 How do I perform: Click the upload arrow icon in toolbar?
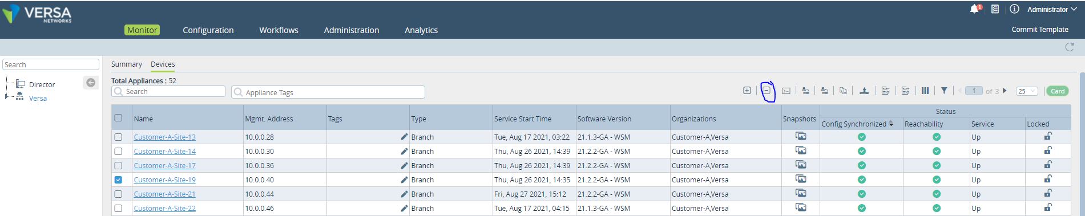864,91
